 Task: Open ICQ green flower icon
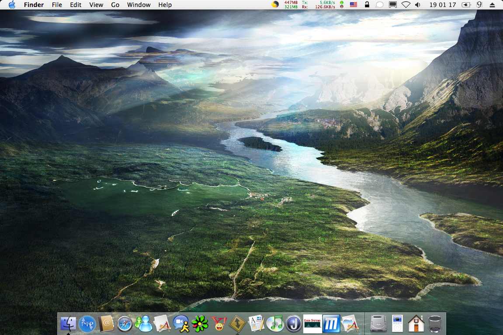(200, 324)
